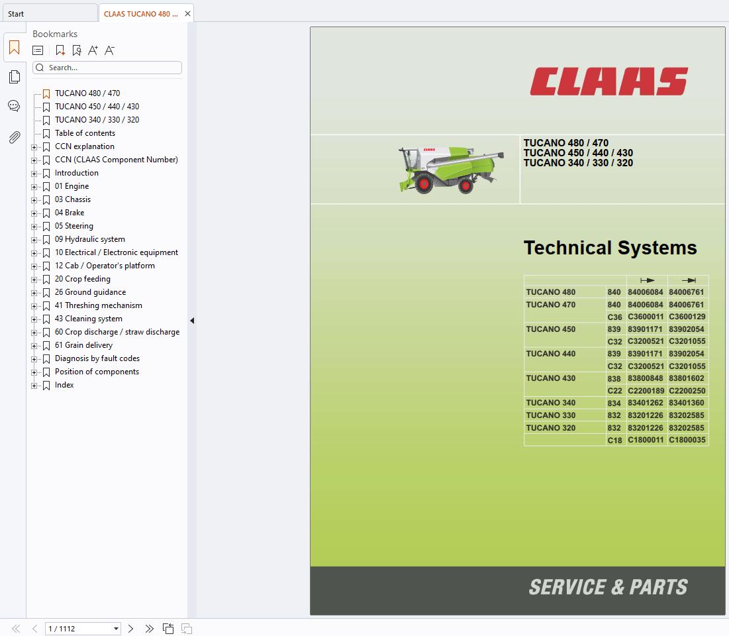Expand the Introduction bookmark
The width and height of the screenshot is (729, 636).
34,174
